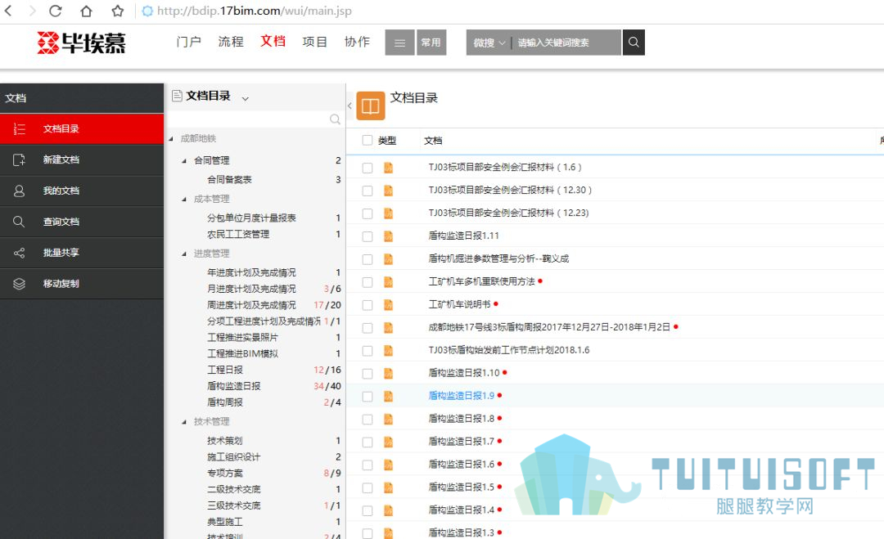Open the 文档目录 dropdown chevron in tree header
The image size is (884, 539).
coord(246,99)
